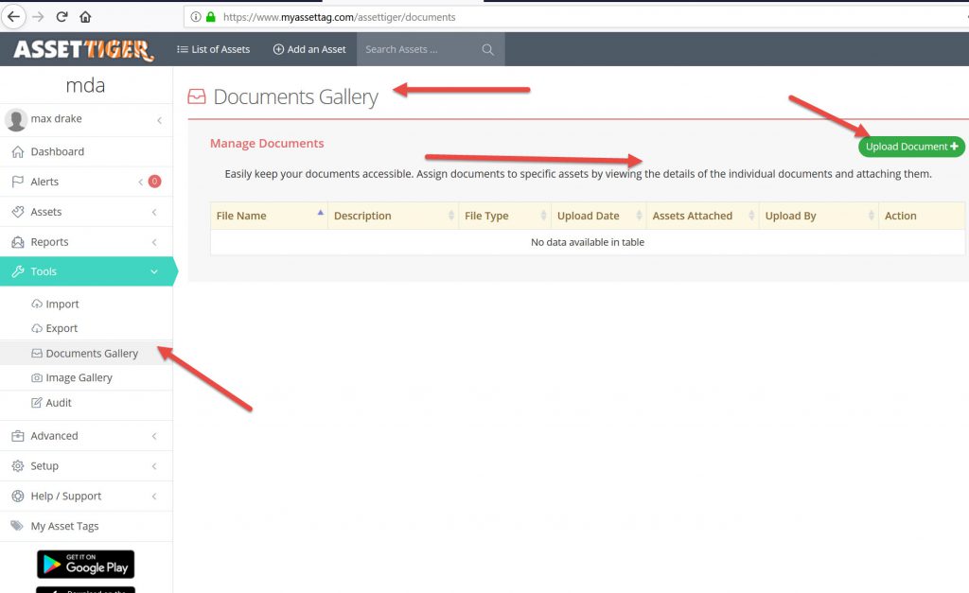Reload the page with refresh icon
This screenshot has height=593, width=969.
[62, 17]
